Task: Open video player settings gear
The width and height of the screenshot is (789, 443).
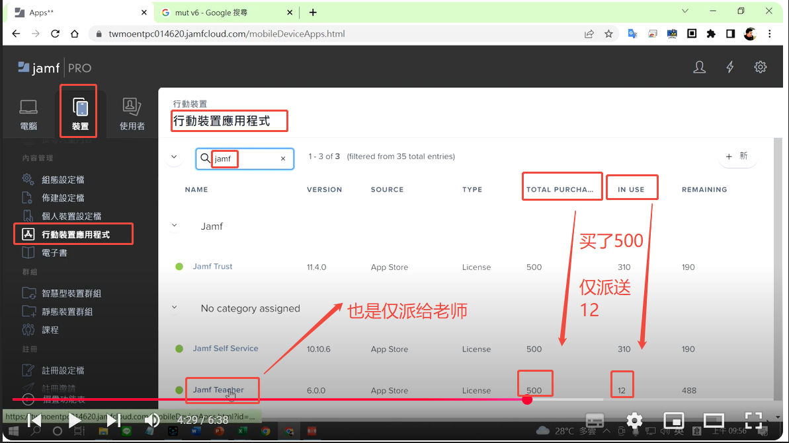Action: (634, 421)
